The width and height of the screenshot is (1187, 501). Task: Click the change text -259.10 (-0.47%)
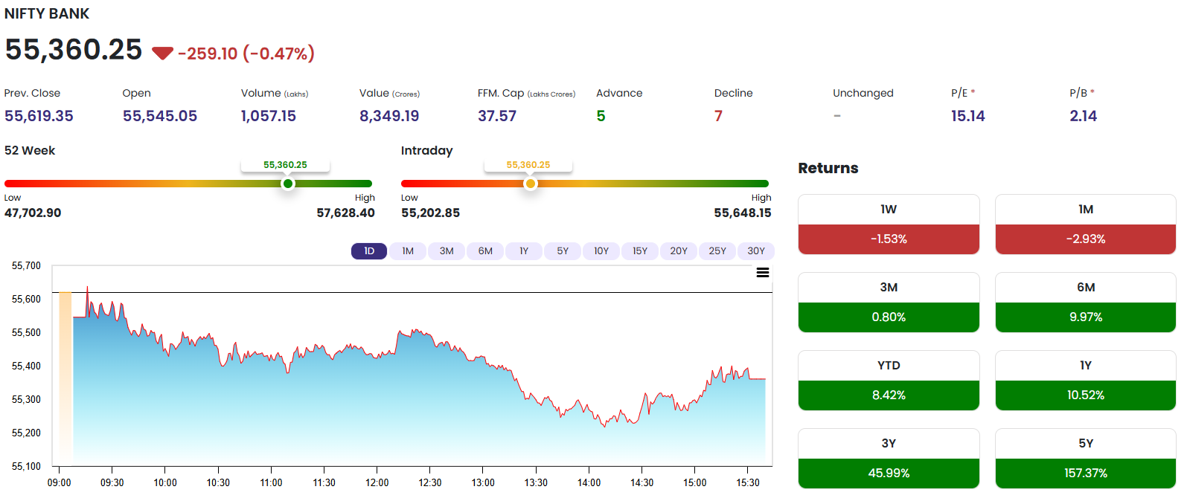pyautogui.click(x=246, y=54)
